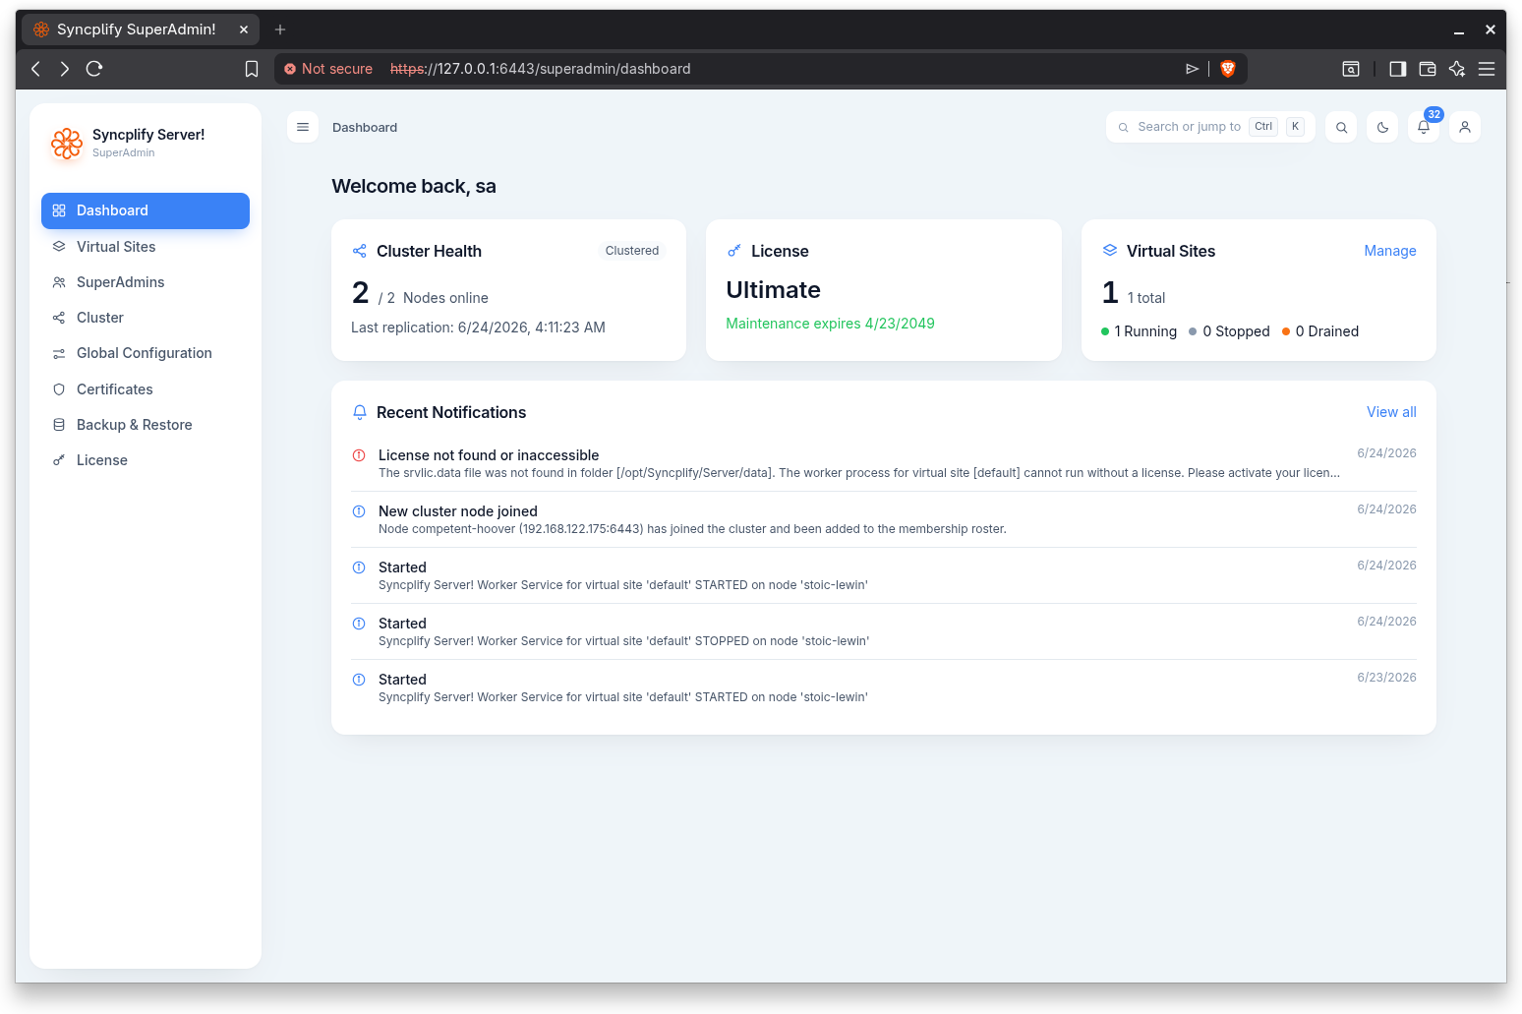Open the Dashboard sidebar item

pos(146,210)
